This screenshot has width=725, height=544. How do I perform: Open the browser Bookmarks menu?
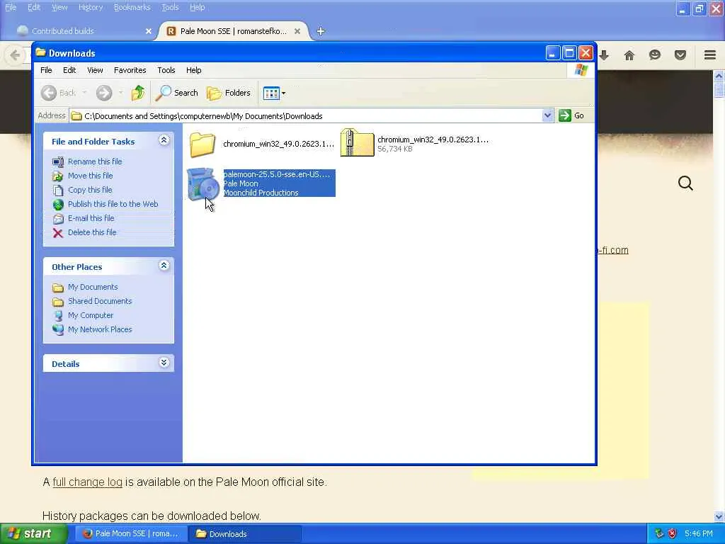tap(132, 7)
